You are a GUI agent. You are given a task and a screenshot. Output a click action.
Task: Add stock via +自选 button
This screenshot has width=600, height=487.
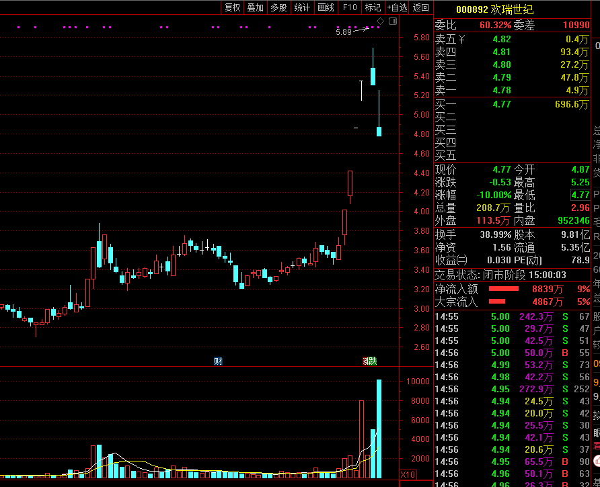(x=397, y=7)
